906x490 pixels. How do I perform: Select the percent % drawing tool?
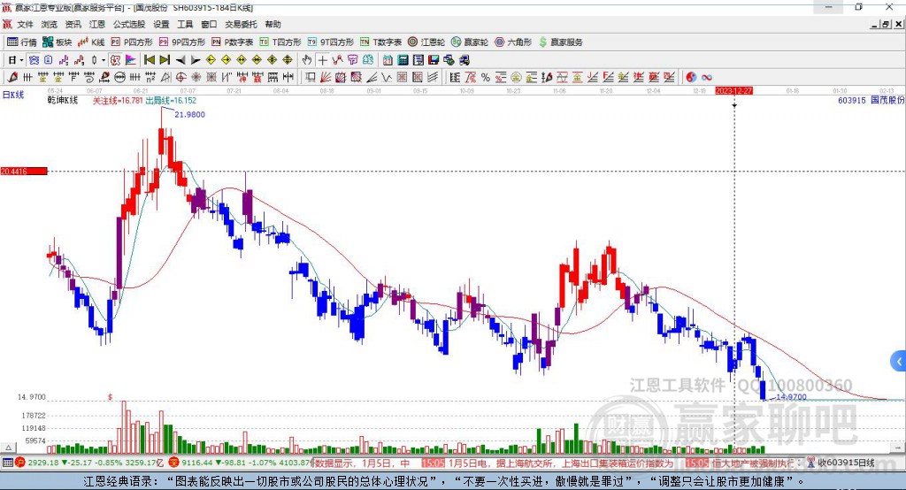click(486, 78)
